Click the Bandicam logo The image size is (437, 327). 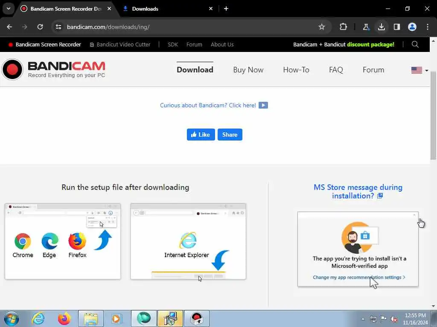[x=53, y=69]
